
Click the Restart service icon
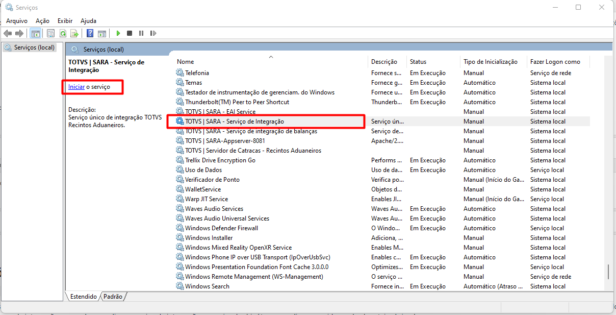pyautogui.click(x=153, y=33)
